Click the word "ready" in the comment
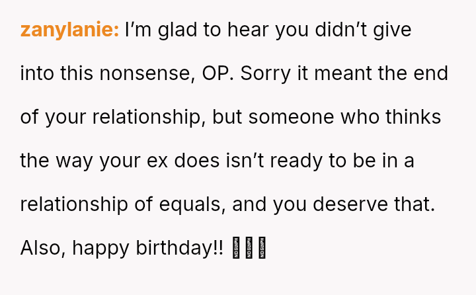The height and width of the screenshot is (295, 476). [x=300, y=161]
